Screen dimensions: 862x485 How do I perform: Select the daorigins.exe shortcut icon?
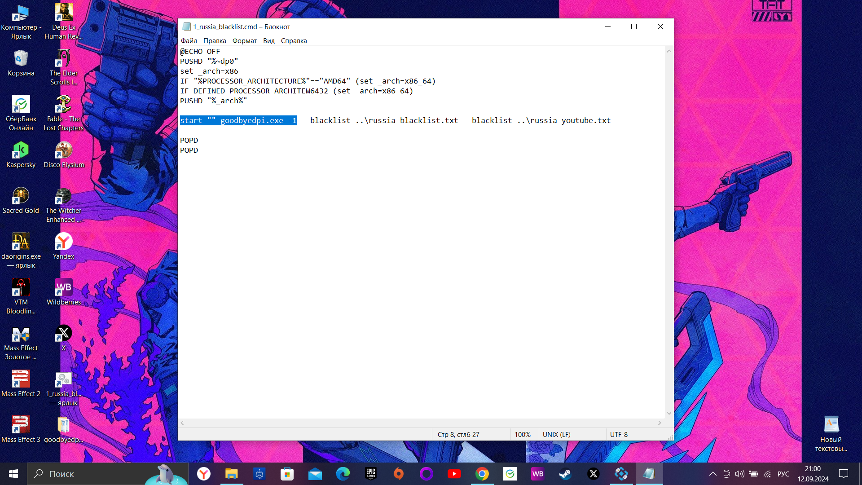coord(21,251)
